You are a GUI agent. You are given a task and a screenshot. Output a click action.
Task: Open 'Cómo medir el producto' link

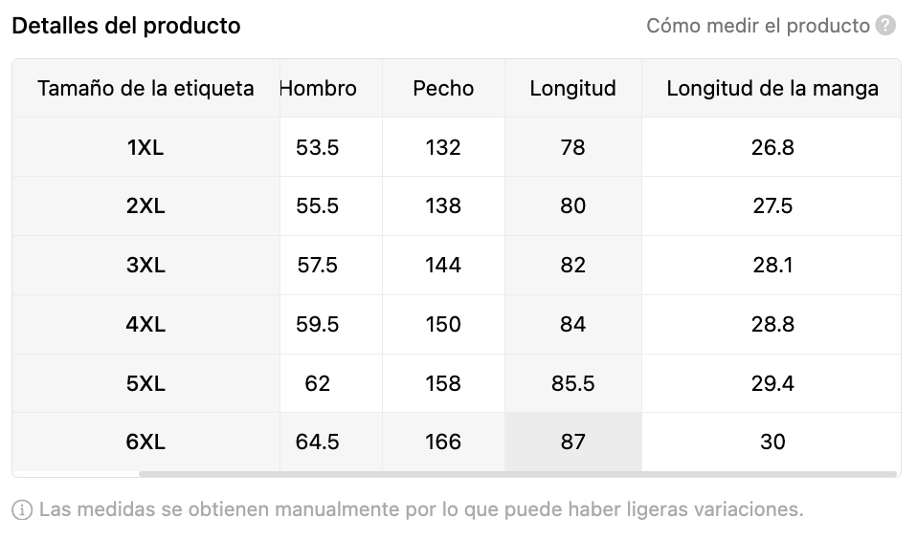757,26
